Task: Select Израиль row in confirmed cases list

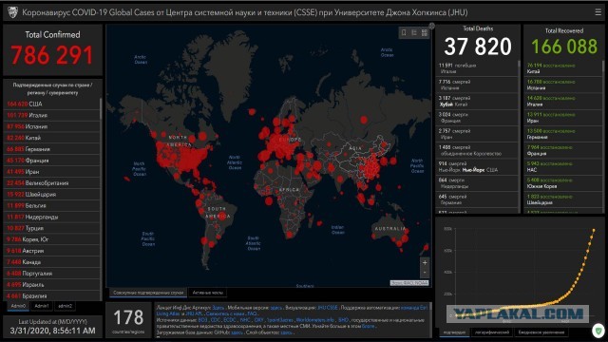Action: pyautogui.click(x=51, y=284)
